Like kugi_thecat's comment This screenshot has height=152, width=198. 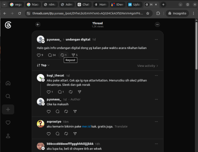coord(49,92)
